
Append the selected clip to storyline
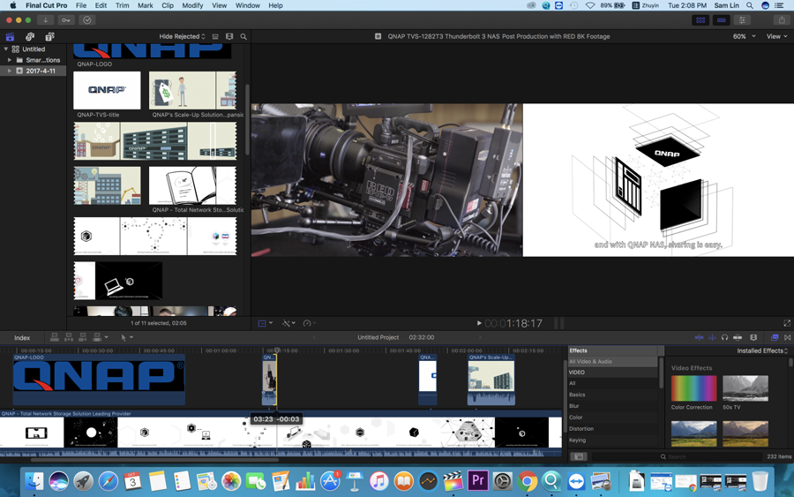(x=83, y=337)
